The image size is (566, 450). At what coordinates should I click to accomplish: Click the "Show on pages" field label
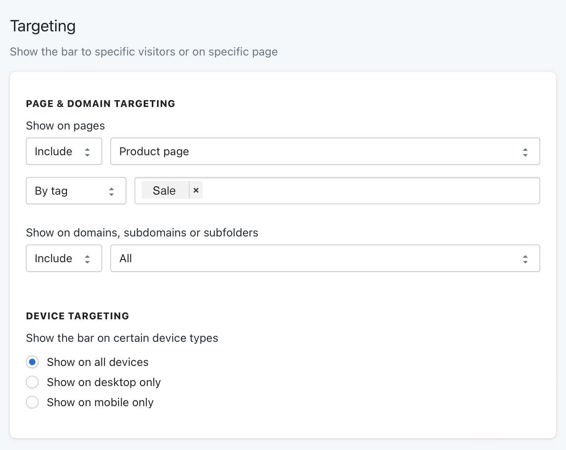point(65,126)
